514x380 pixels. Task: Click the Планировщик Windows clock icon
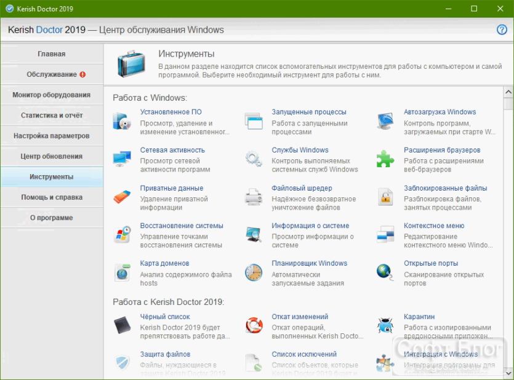click(x=254, y=272)
